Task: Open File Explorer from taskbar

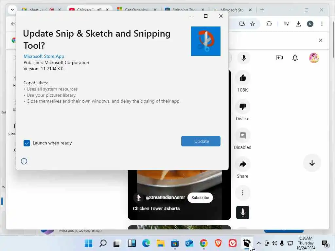Action: [x=160, y=243]
